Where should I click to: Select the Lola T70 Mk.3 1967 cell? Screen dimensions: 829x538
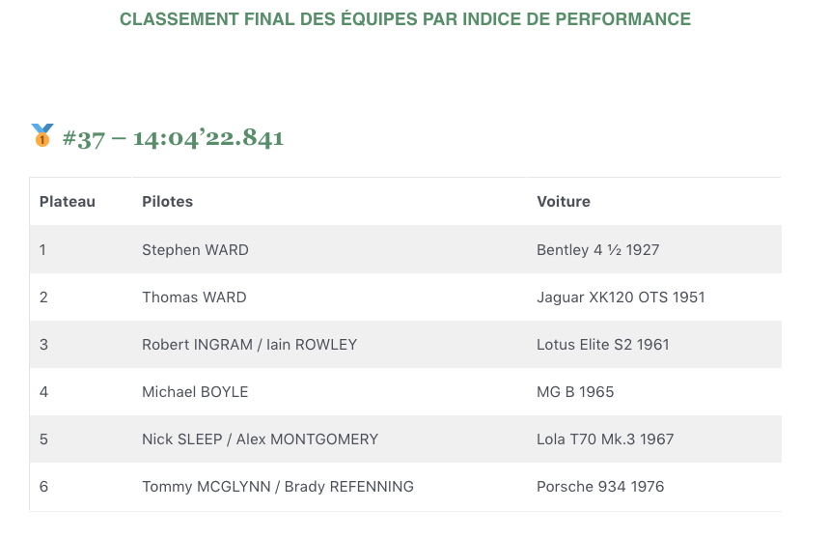click(605, 439)
